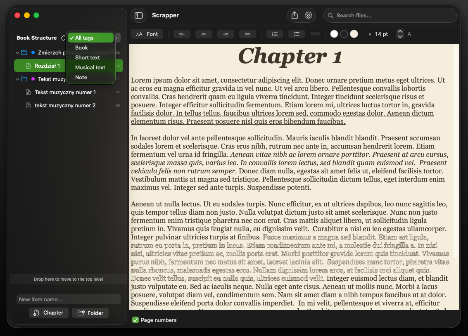The width and height of the screenshot is (468, 336).
Task: Align text left
Action: pos(182,34)
